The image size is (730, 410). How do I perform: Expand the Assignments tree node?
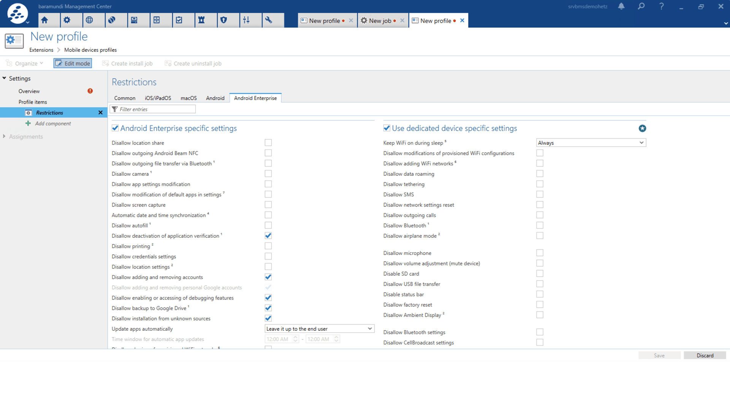pos(4,136)
